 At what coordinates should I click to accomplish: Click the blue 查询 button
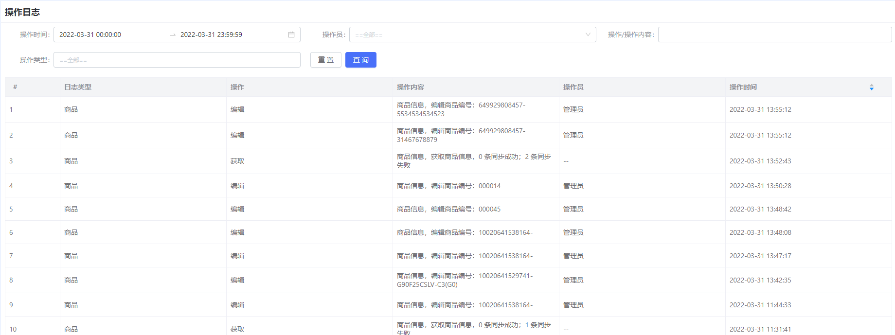(361, 60)
